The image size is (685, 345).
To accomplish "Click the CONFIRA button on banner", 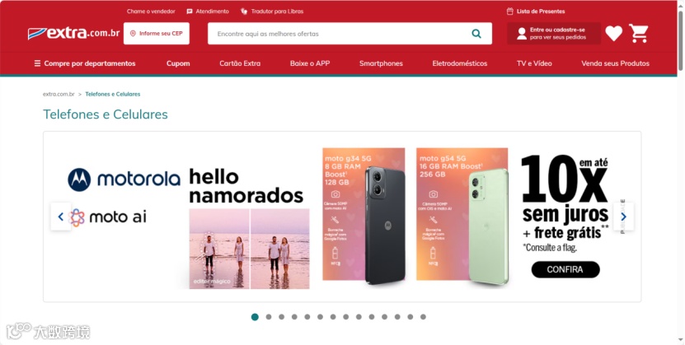I will click(x=565, y=269).
